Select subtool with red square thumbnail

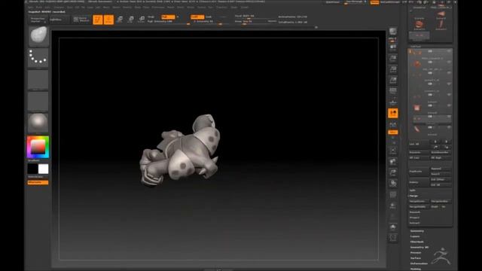point(416,108)
